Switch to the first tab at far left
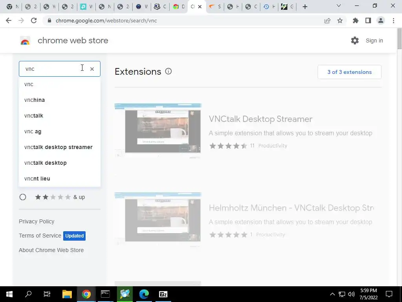The image size is (402, 302). coord(12,7)
